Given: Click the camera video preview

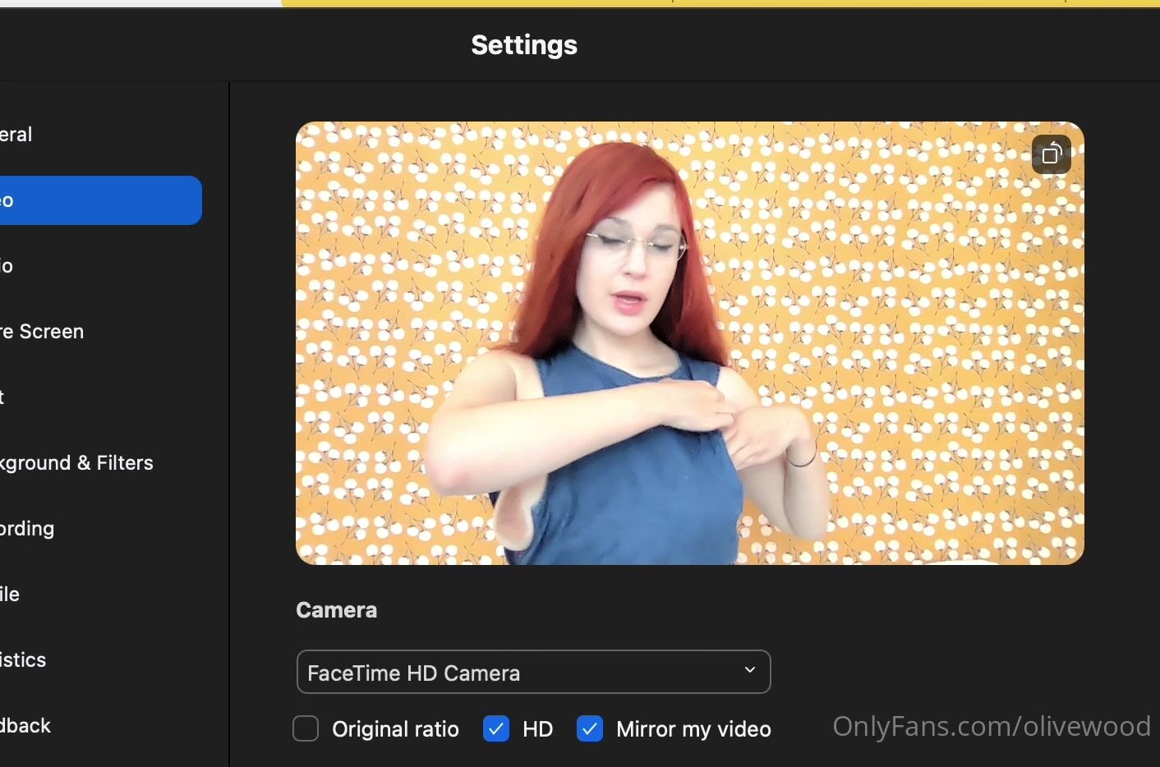Looking at the screenshot, I should pyautogui.click(x=688, y=343).
